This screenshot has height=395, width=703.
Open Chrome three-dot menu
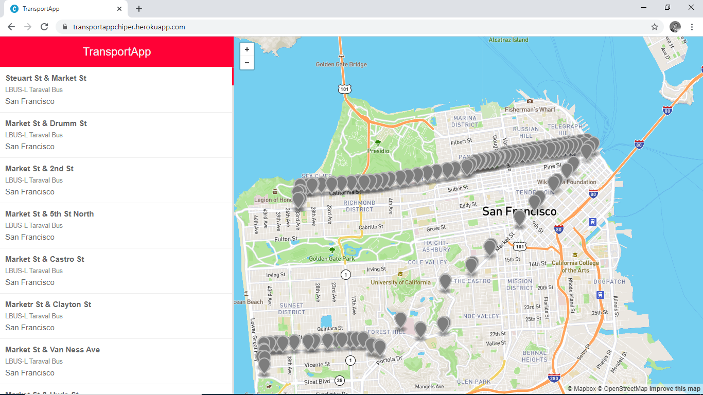point(692,27)
